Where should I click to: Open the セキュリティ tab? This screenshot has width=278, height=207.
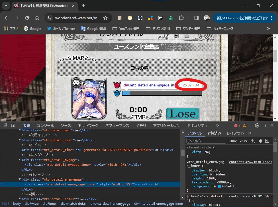click(x=197, y=126)
